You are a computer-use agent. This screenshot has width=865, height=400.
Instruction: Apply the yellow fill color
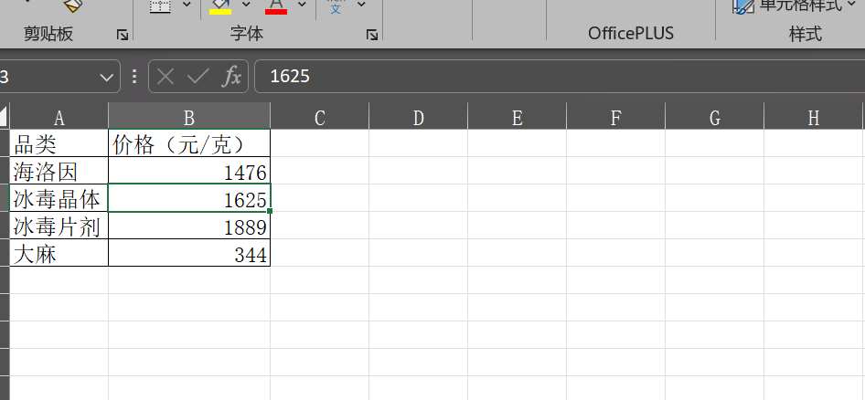(220, 5)
